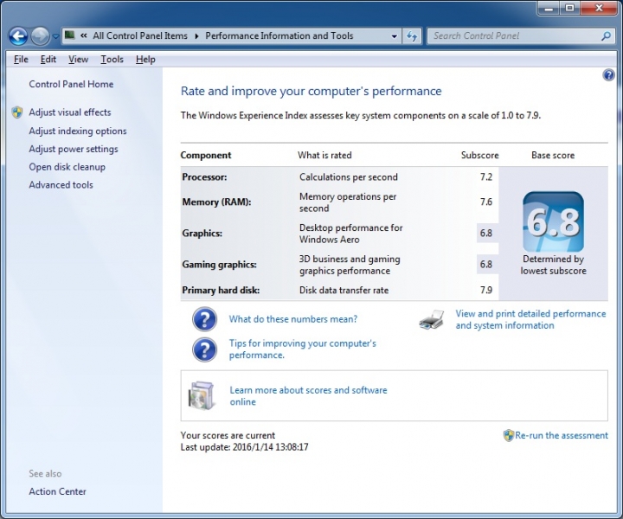Launch Open disk cleanup

(67, 167)
